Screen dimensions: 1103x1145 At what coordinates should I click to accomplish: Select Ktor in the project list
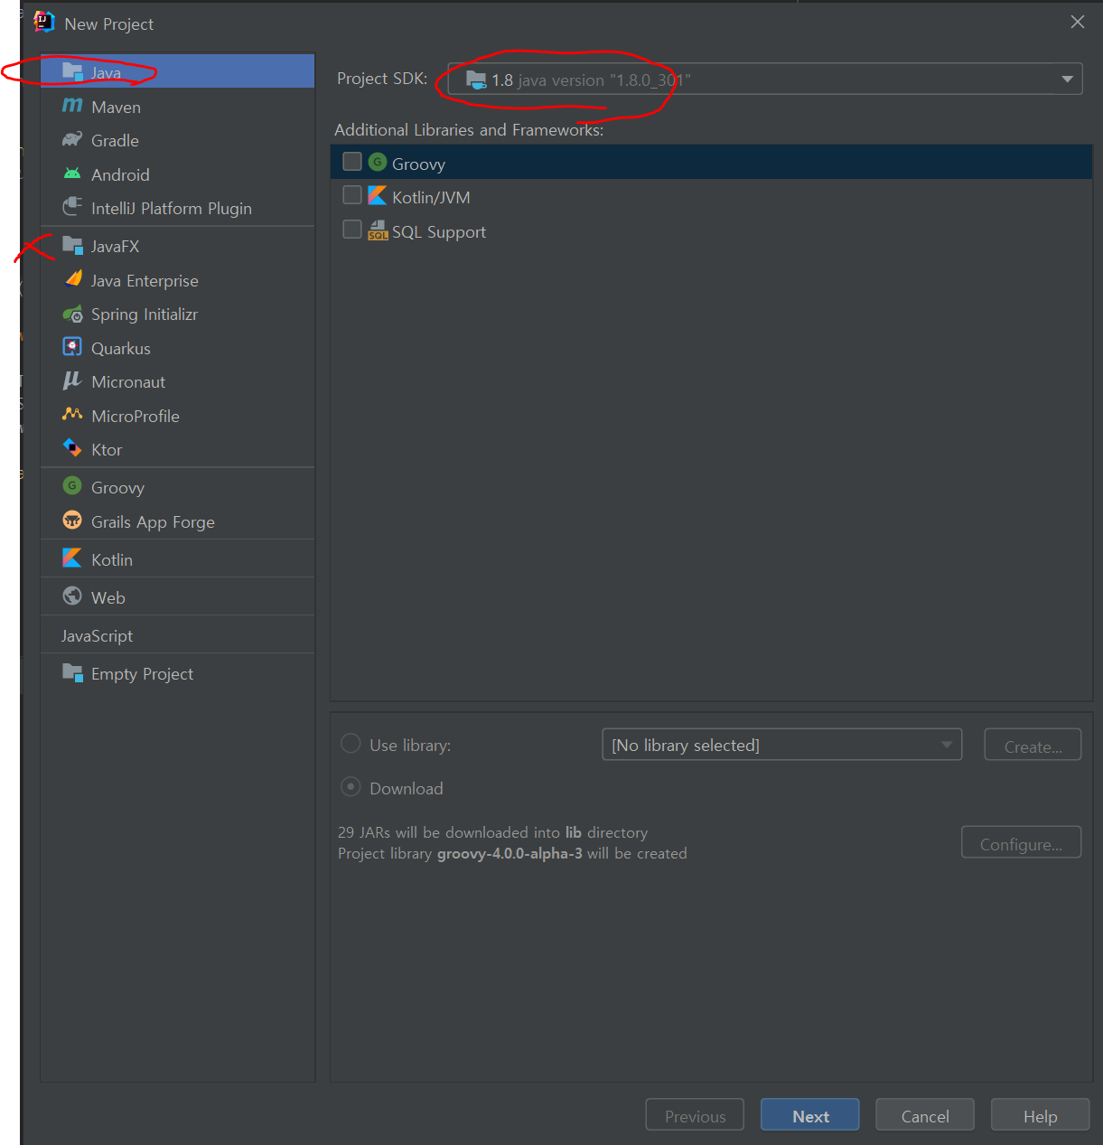(177, 449)
